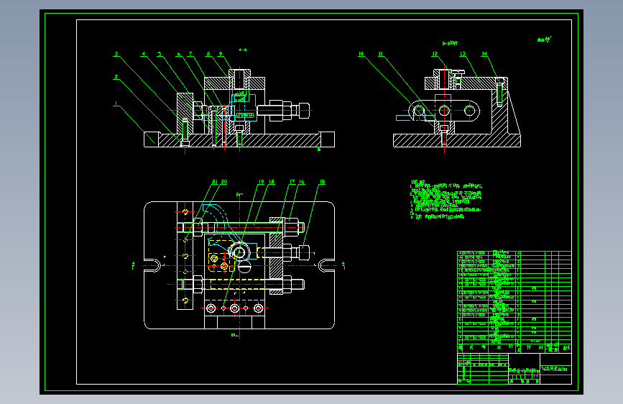The width and height of the screenshot is (623, 404).
Task: Select balloon label 5
Action: point(160,54)
